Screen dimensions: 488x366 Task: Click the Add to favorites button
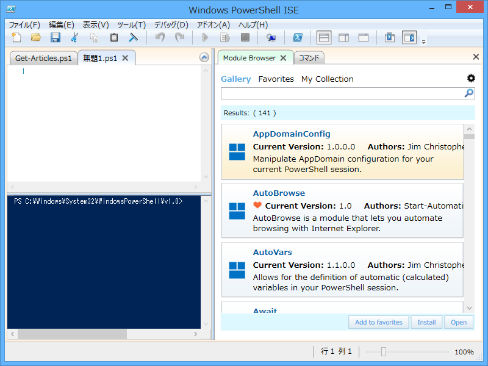tap(378, 321)
